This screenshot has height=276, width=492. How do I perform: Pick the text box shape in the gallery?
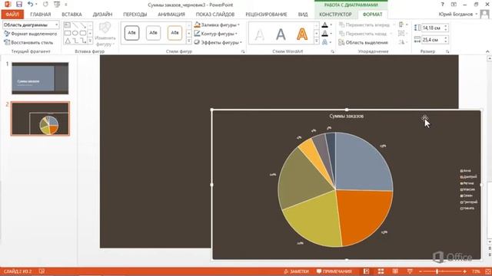click(x=68, y=25)
